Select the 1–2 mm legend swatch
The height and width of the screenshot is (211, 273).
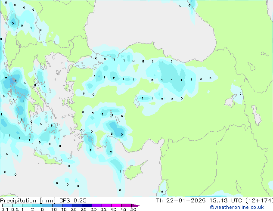tap(27, 205)
